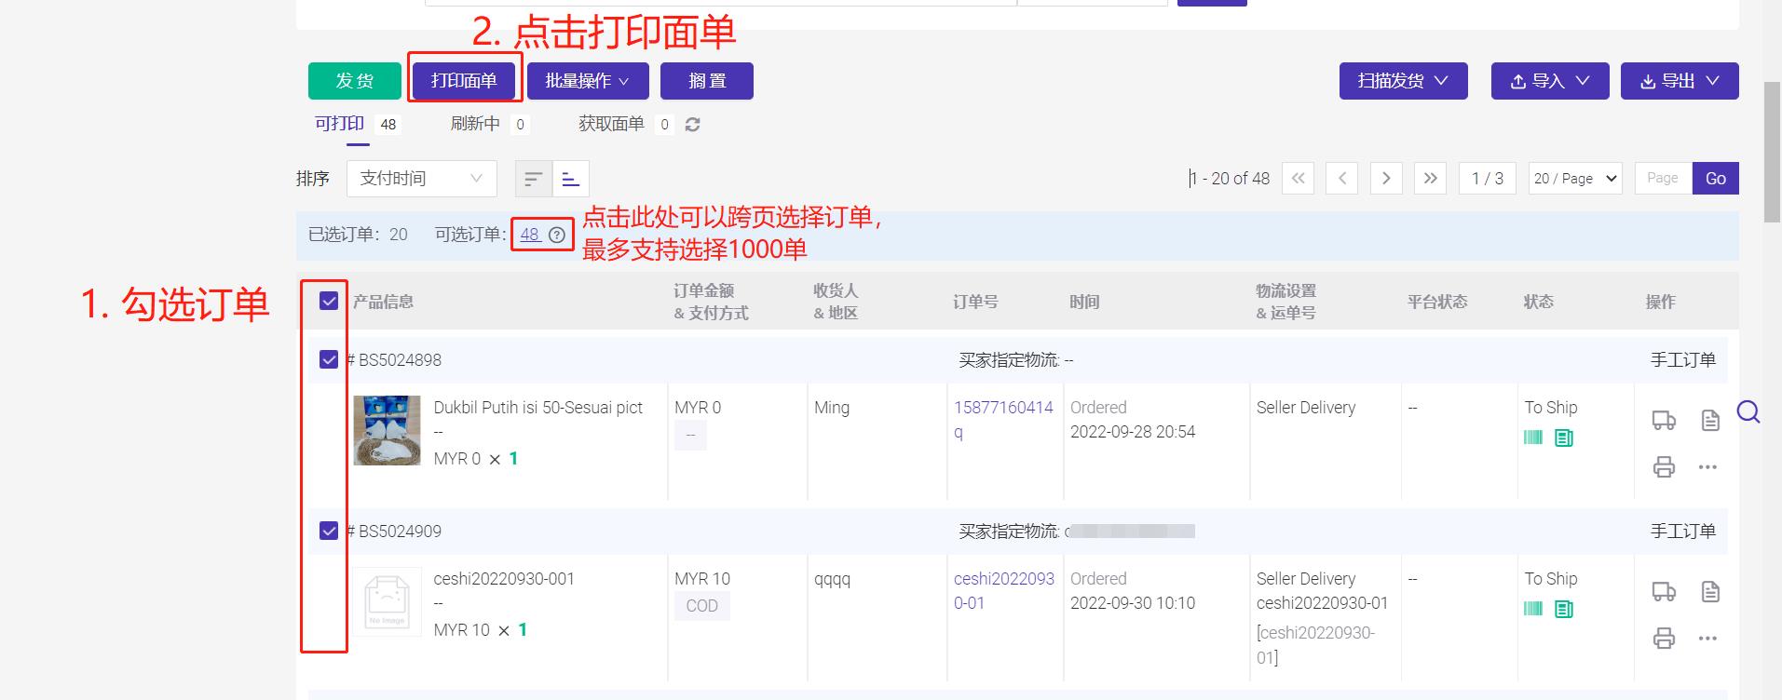The height and width of the screenshot is (700, 1782).
Task: Click the Page number input field
Action: pos(1663,179)
